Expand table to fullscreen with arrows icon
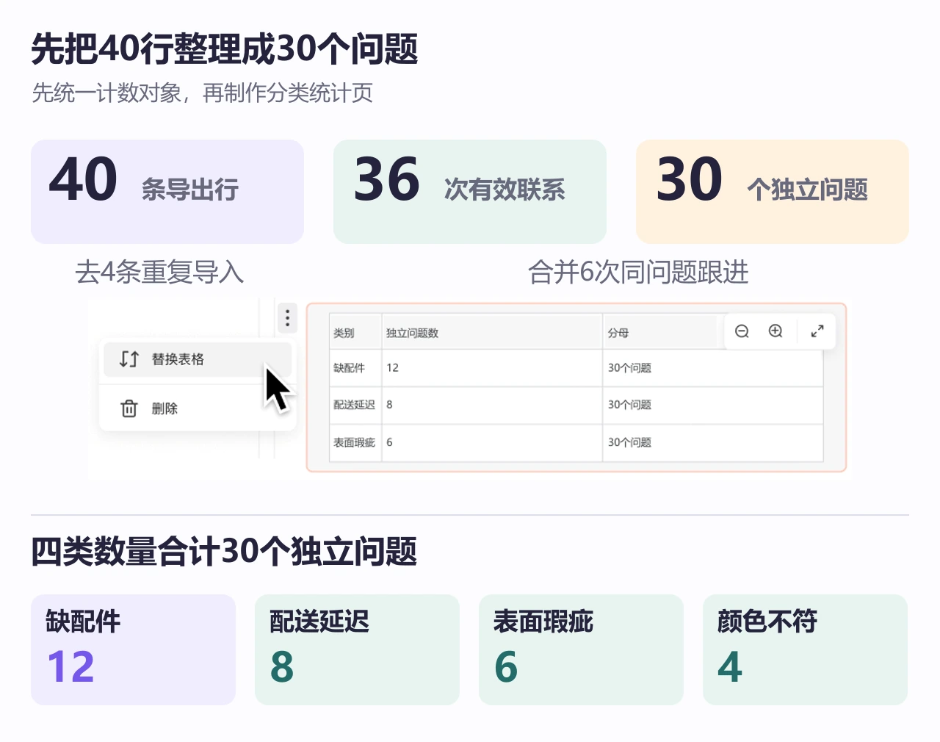Viewport: 940px width, 742px height. (x=817, y=331)
